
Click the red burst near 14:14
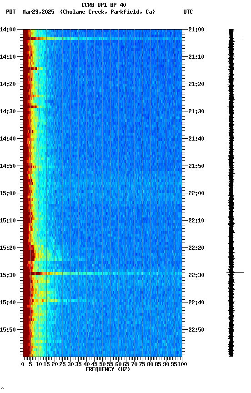(x=33, y=69)
